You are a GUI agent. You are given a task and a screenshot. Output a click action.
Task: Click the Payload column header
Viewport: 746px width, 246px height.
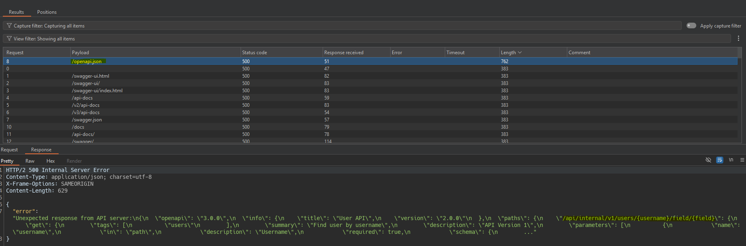click(x=80, y=53)
